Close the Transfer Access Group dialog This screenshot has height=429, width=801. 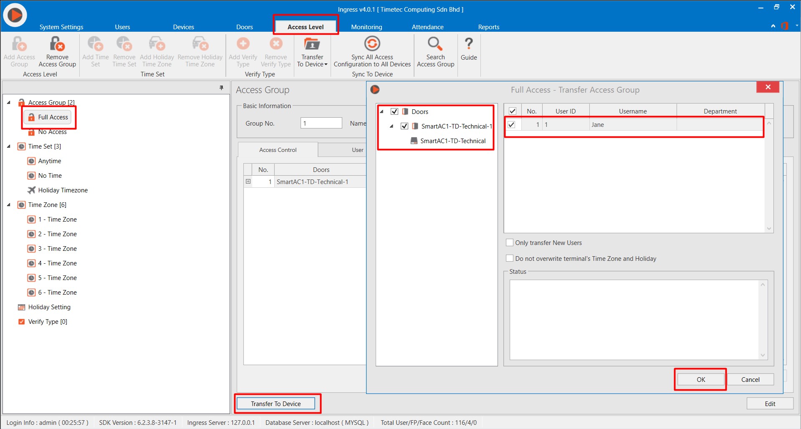[x=768, y=87]
